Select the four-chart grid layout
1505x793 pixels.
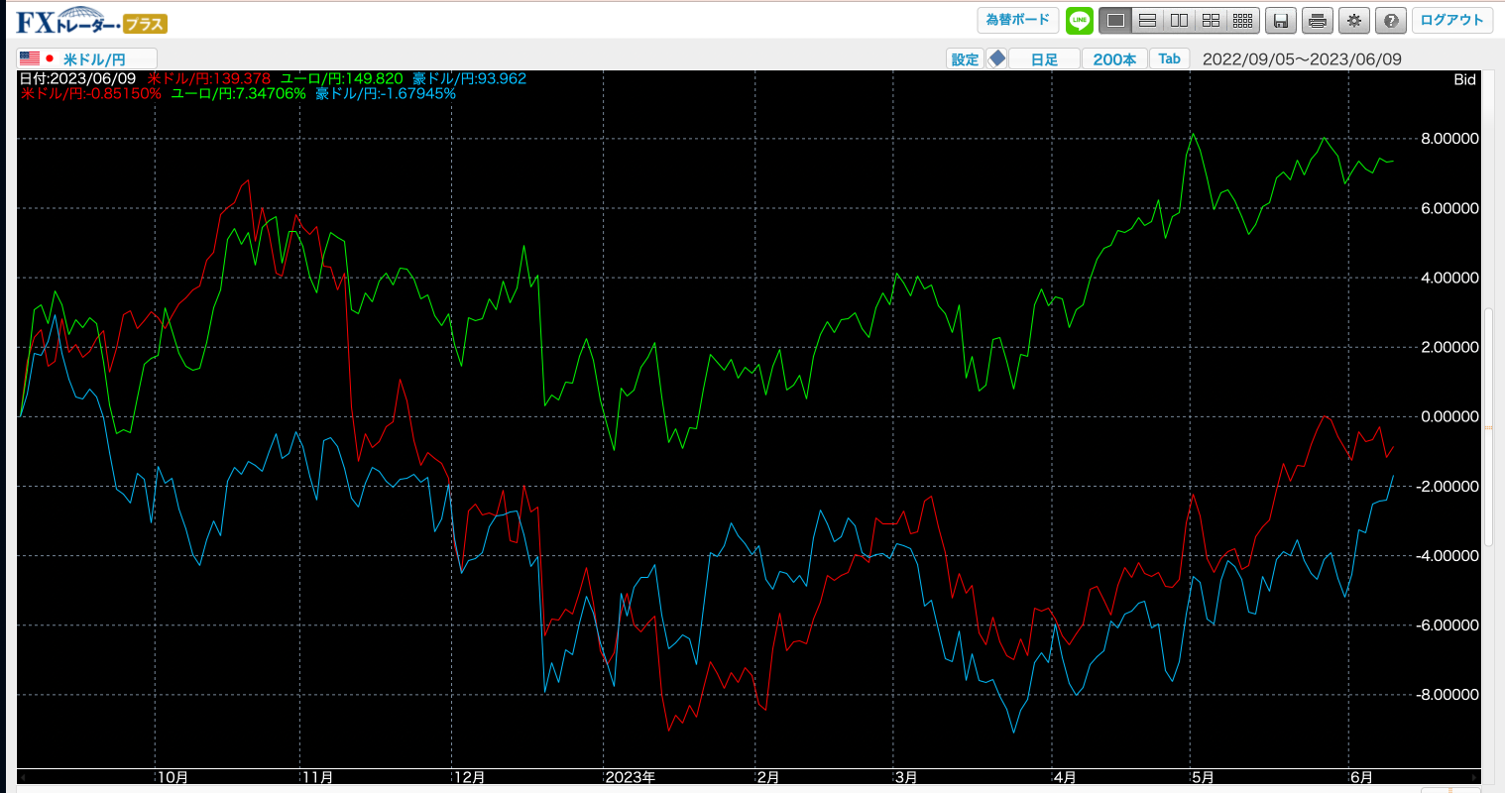tap(1211, 20)
